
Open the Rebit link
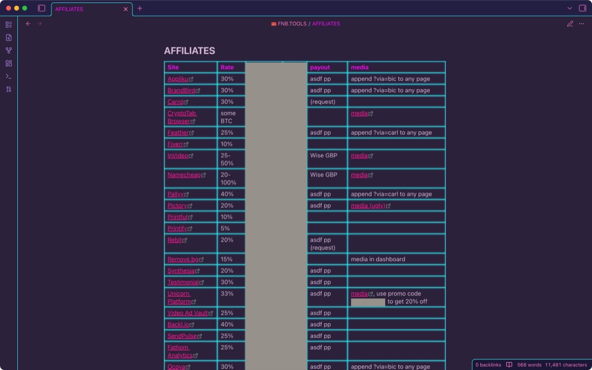pyautogui.click(x=175, y=240)
